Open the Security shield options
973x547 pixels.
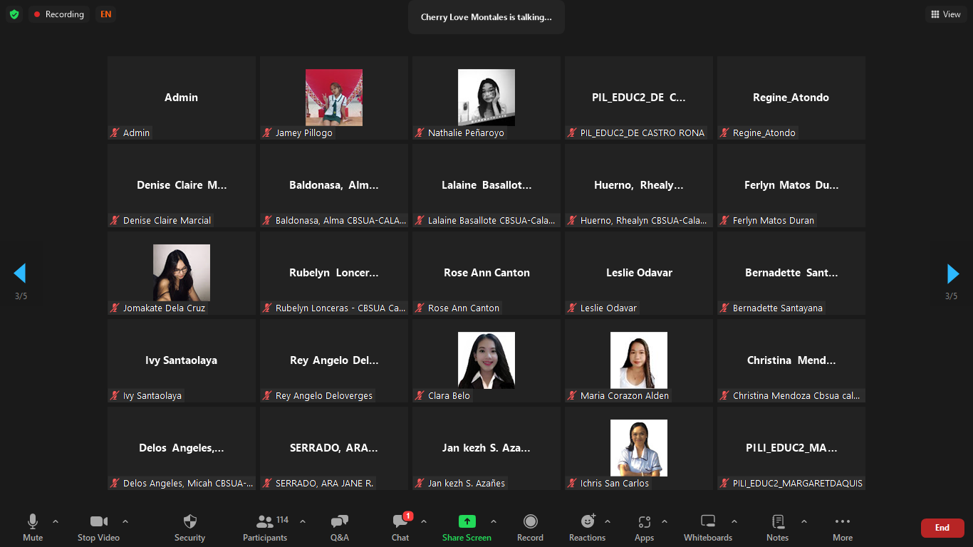tap(189, 527)
